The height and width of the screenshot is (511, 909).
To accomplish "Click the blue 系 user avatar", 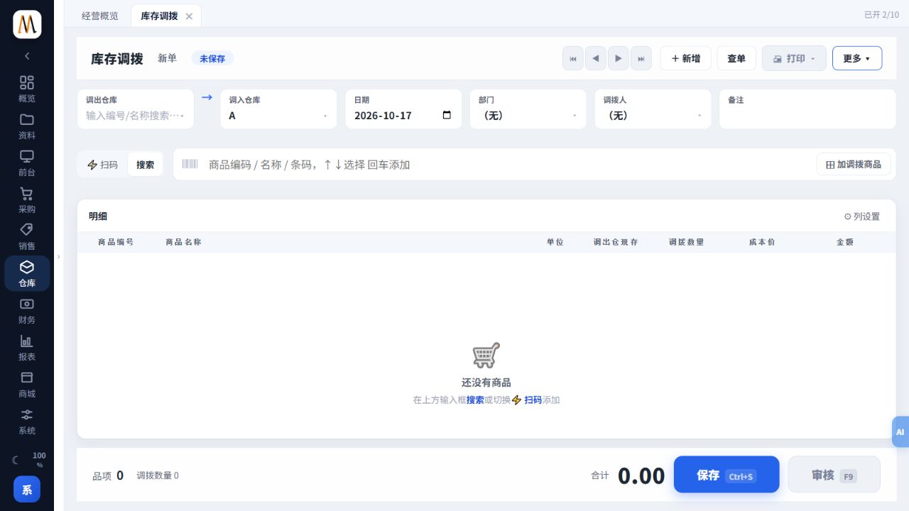I will [x=27, y=489].
